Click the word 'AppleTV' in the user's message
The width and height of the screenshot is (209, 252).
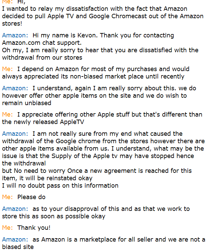coord(72,122)
